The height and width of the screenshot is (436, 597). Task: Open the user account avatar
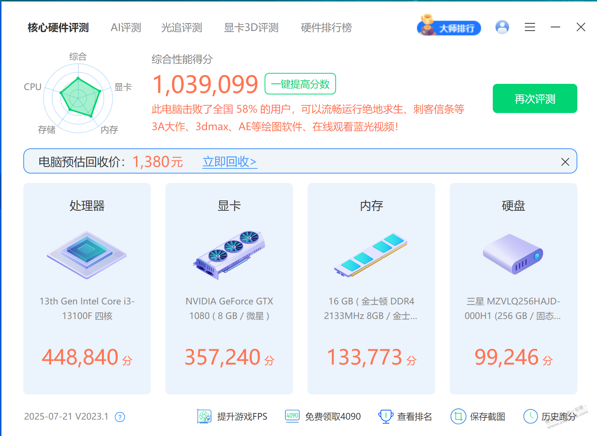click(502, 27)
